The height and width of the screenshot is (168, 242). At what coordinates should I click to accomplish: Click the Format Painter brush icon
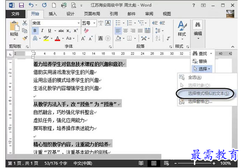click(x=25, y=38)
